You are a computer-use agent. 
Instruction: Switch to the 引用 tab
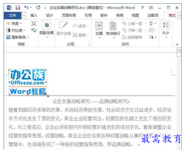[88, 15]
